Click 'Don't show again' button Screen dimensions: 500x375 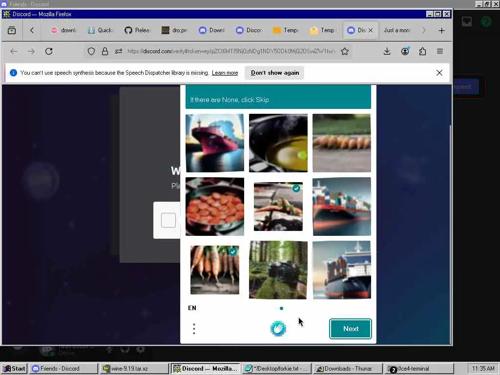(274, 73)
